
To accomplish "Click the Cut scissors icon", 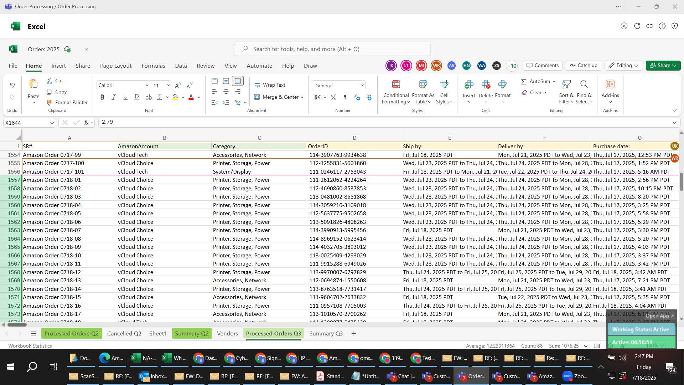I will pos(49,81).
